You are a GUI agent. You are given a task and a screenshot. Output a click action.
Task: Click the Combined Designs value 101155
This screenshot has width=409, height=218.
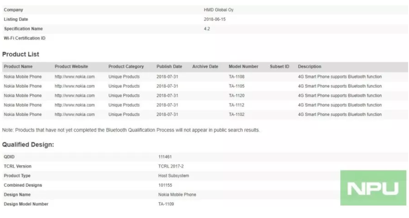[165, 185]
